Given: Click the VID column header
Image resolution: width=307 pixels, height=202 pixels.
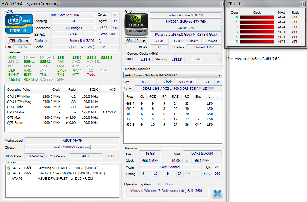Looking at the screenshot, I should pos(109,90).
